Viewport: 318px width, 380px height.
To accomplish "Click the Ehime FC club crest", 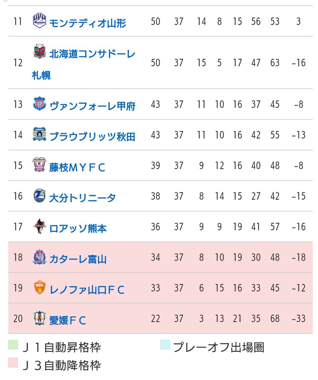I will point(40,318).
